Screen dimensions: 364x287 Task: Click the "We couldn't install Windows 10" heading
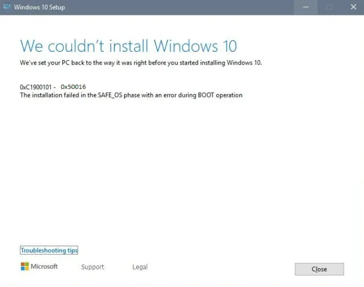coord(129,45)
